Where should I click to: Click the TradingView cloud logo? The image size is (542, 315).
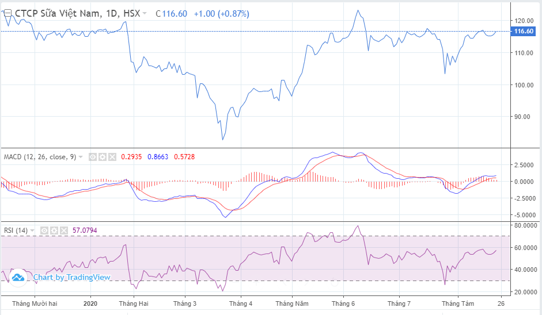click(18, 278)
